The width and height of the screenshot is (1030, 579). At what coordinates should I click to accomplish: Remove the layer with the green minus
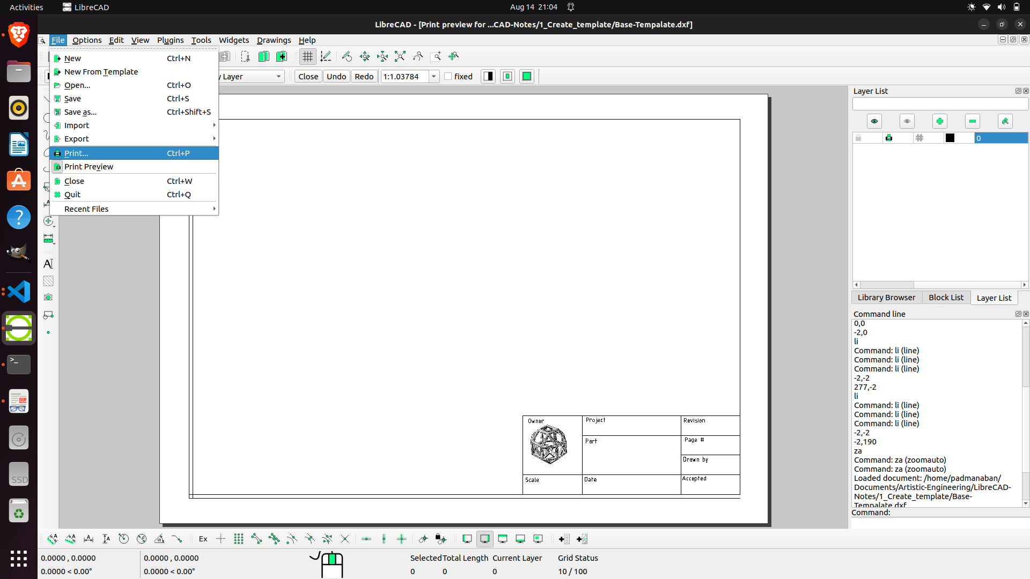(973, 121)
